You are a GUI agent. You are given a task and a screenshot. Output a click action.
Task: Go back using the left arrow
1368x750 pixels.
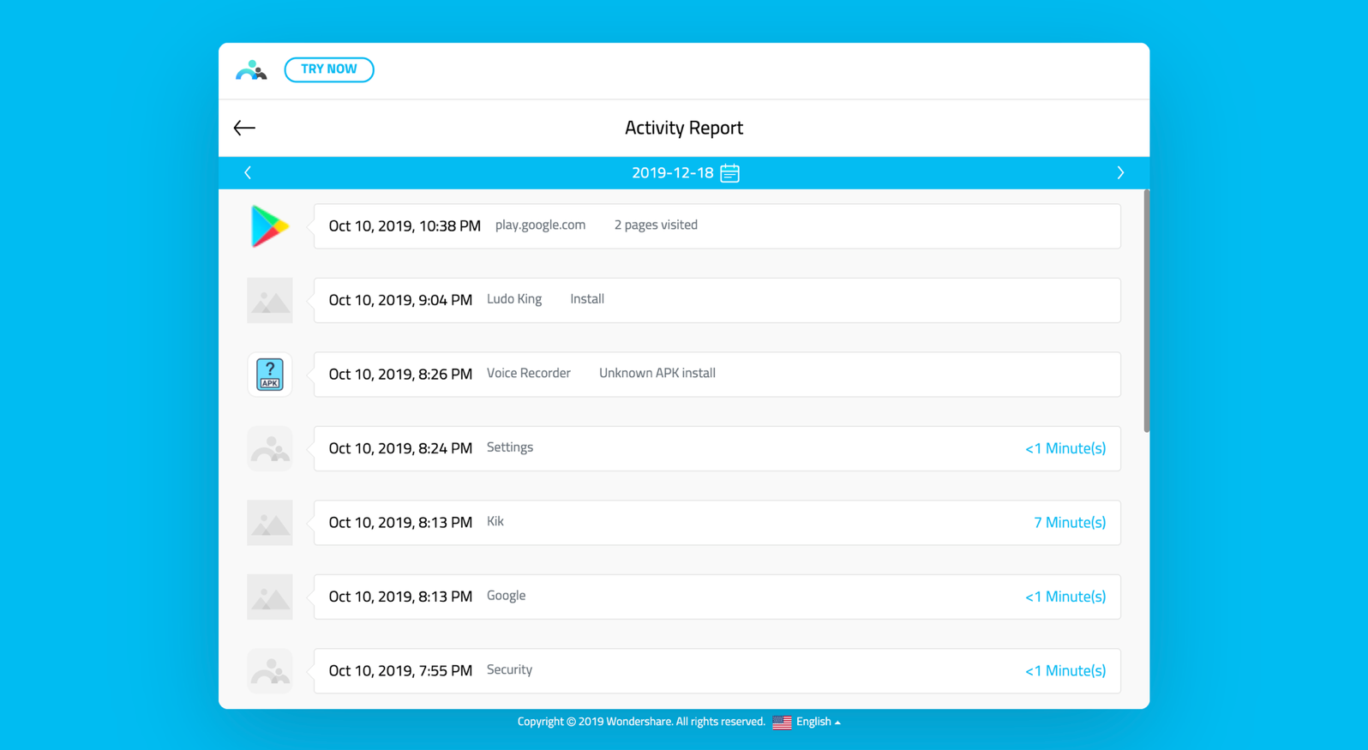[244, 128]
